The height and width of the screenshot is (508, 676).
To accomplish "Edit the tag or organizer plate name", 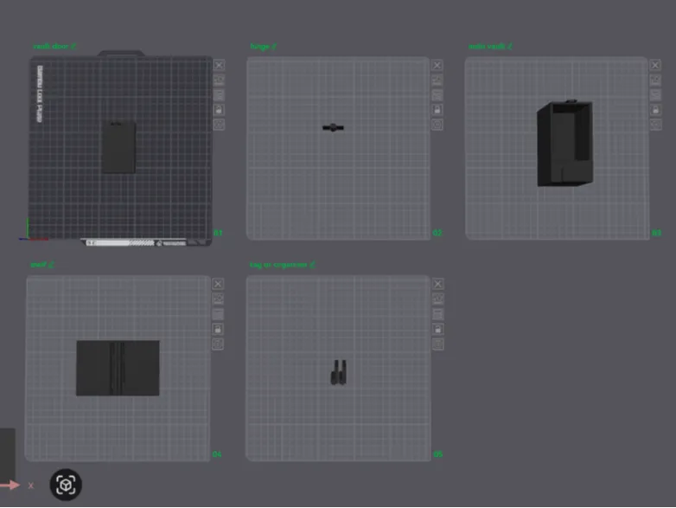I will click(x=313, y=265).
